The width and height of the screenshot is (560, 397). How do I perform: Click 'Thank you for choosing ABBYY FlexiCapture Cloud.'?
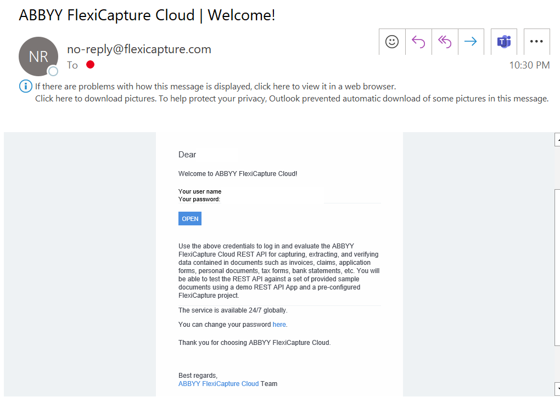click(x=255, y=343)
